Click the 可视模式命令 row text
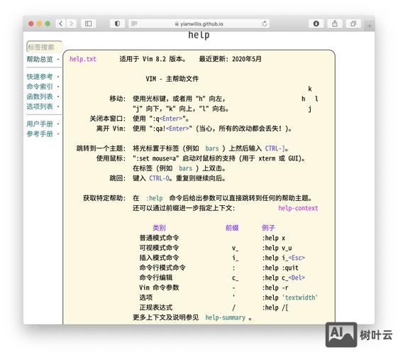Viewport: 398px width, 355px height. [159, 248]
